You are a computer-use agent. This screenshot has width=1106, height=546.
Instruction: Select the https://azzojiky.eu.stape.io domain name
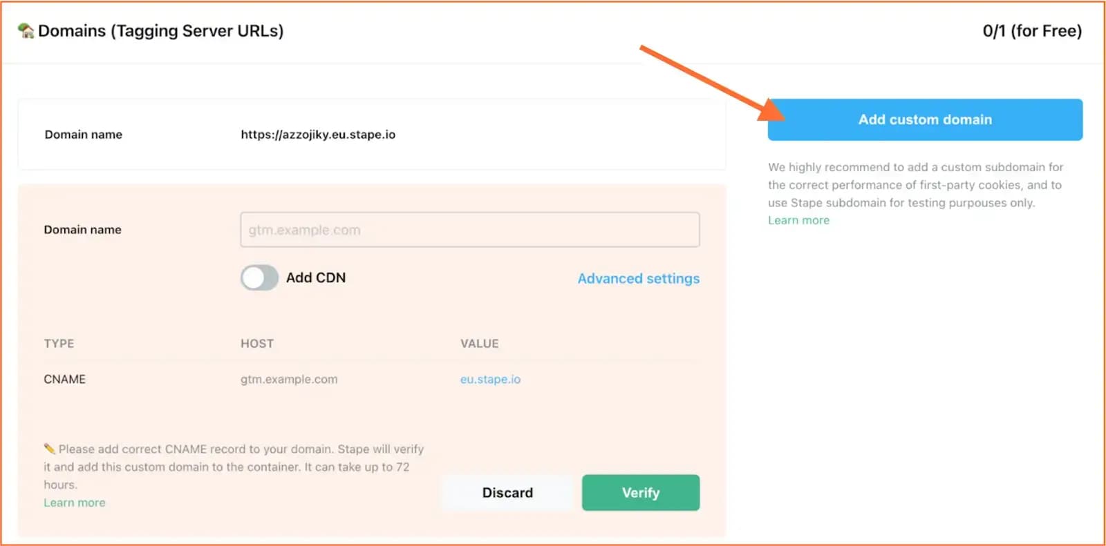pos(318,134)
